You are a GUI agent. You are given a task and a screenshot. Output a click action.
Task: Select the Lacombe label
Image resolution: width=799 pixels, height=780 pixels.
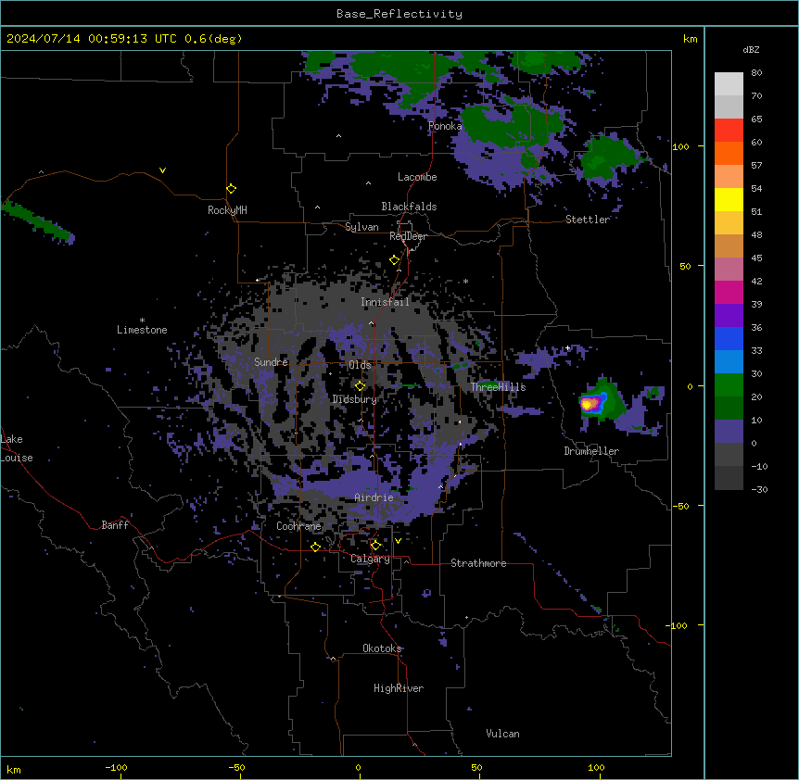(417, 177)
